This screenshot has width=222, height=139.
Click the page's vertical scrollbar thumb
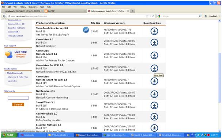coord(219,78)
